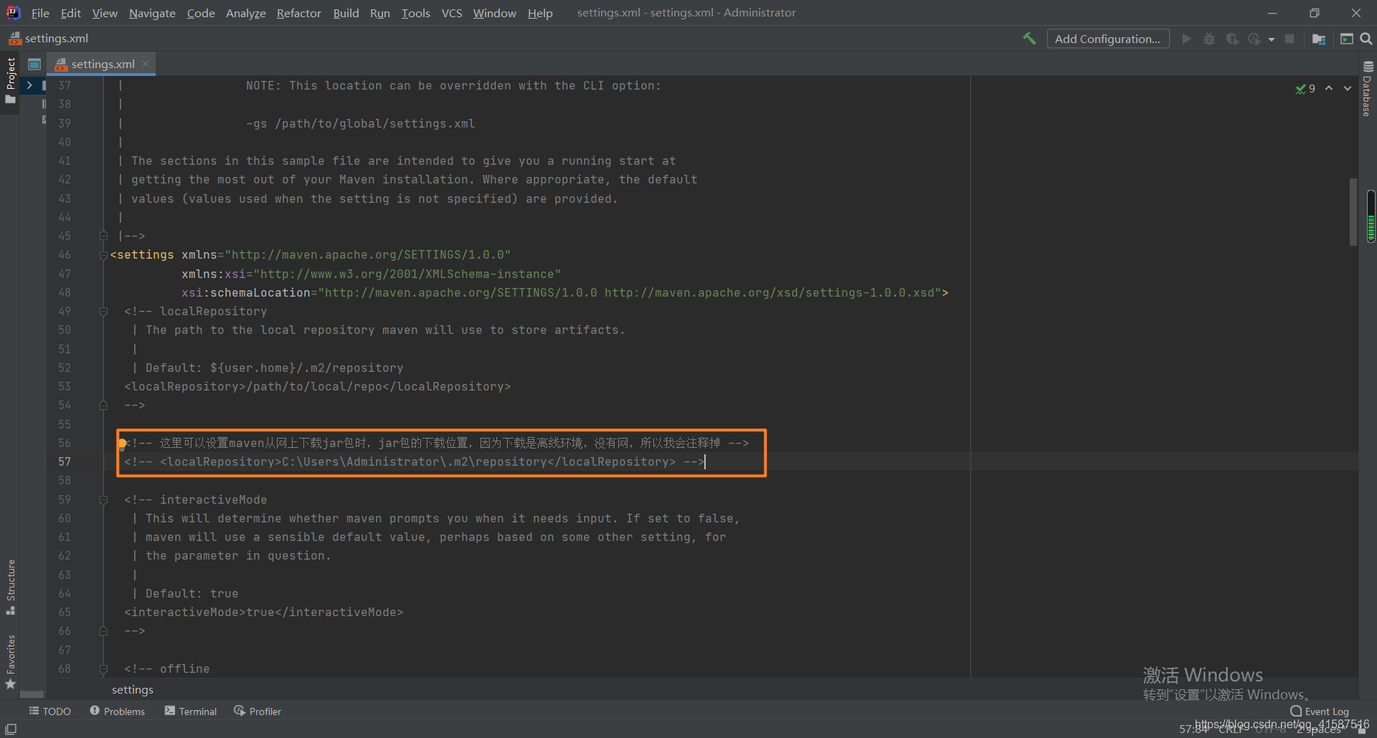1377x738 pixels.
Task: Collapse the settings tag code fold
Action: [x=103, y=255]
